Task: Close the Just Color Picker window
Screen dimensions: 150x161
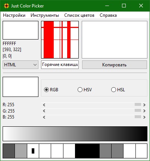Action: tap(141, 6)
